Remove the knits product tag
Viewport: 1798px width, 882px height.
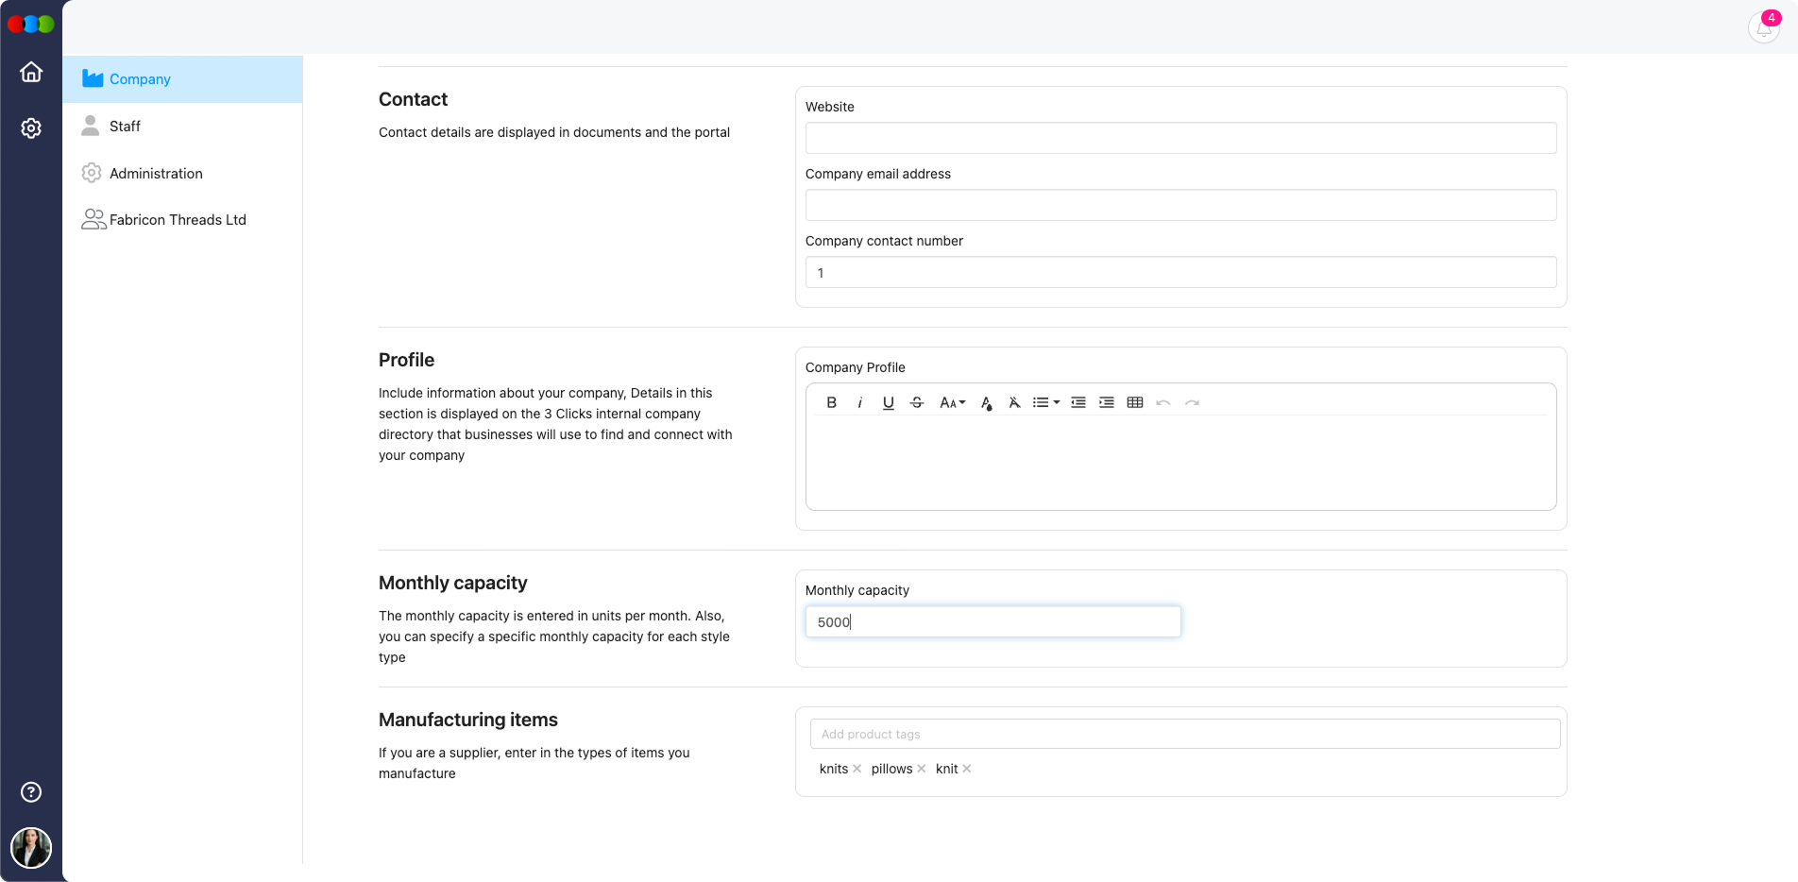coord(857,769)
